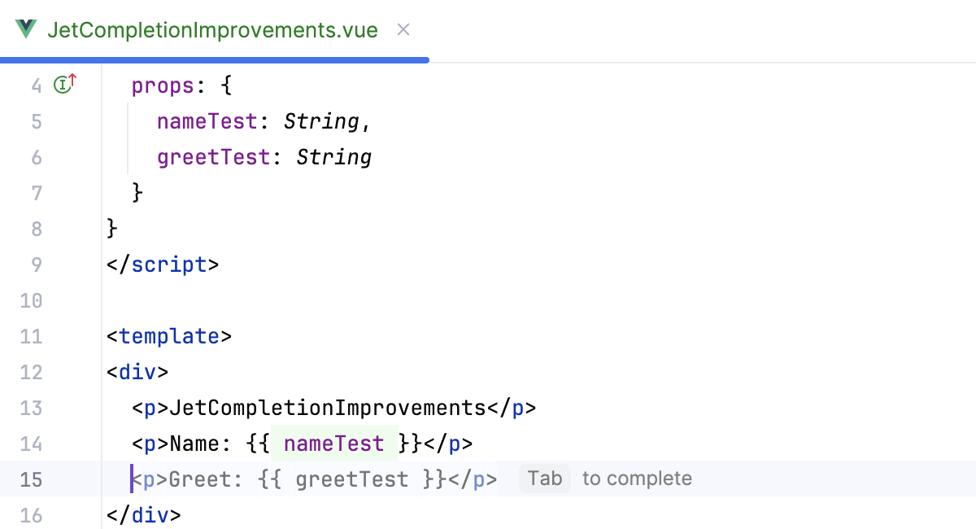Close the JetCompletionImprovements.vue tab
The height and width of the screenshot is (529, 976).
403,29
